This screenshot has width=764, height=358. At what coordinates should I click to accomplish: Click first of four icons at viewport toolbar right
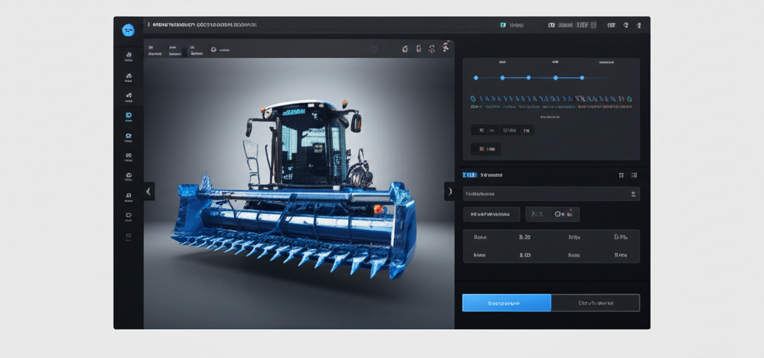pos(405,48)
